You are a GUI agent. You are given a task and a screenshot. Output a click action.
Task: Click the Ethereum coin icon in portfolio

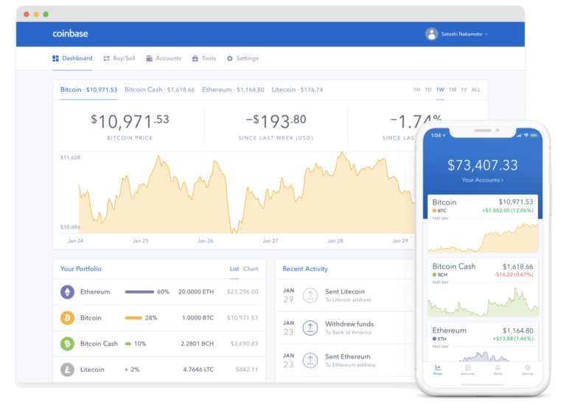tap(67, 292)
